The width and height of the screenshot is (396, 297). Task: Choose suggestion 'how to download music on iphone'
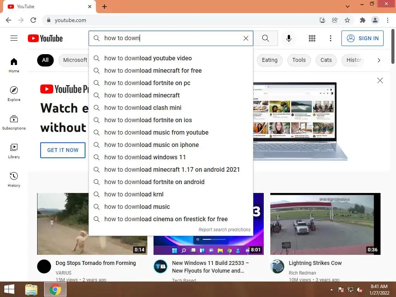click(171, 145)
